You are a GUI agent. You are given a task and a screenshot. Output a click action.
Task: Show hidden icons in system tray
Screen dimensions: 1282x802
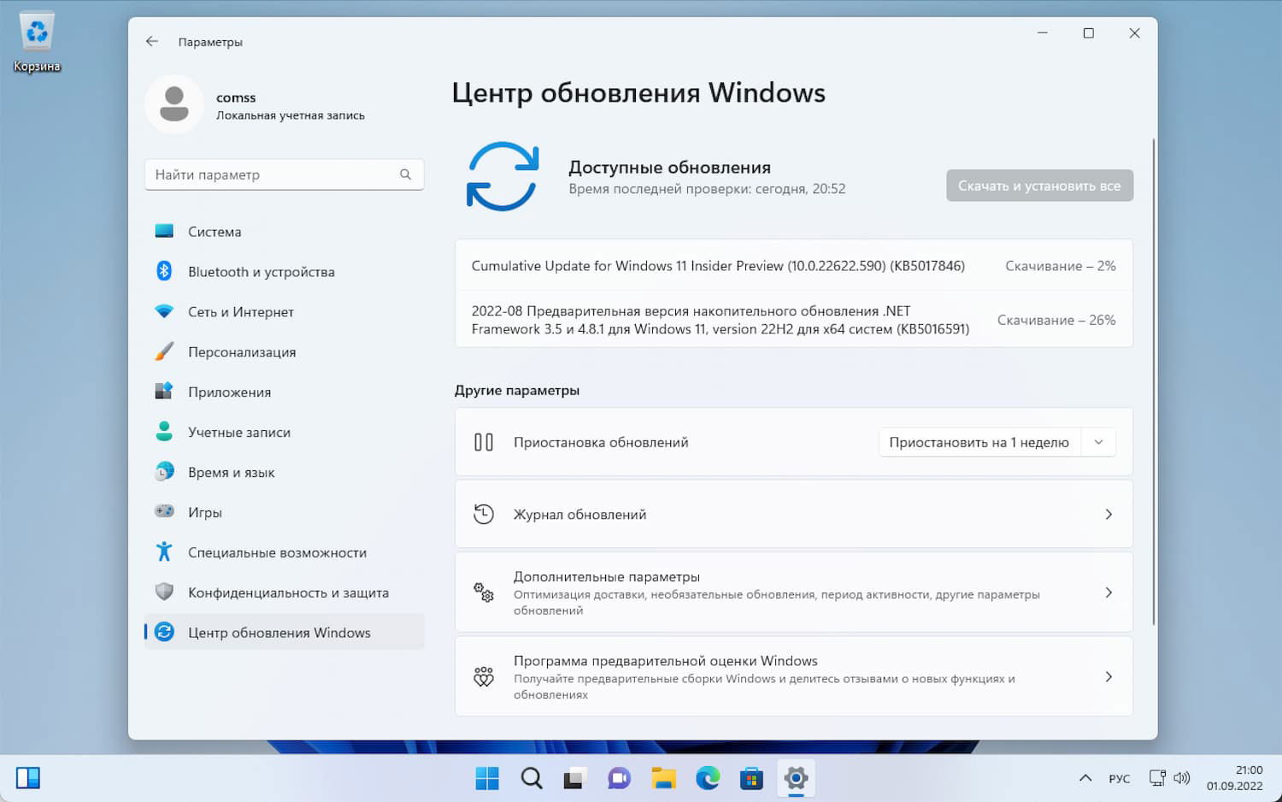pos(1085,778)
